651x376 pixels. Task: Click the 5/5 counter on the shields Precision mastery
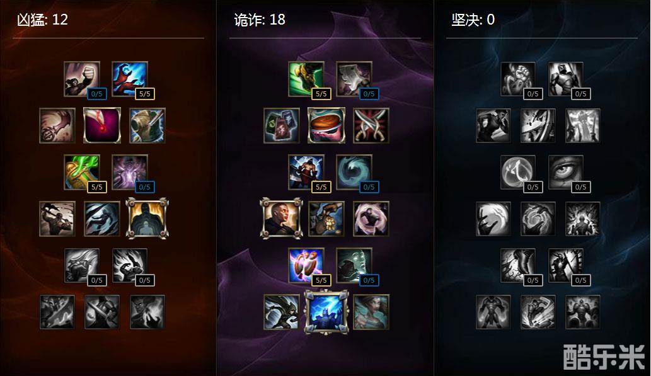[321, 280]
